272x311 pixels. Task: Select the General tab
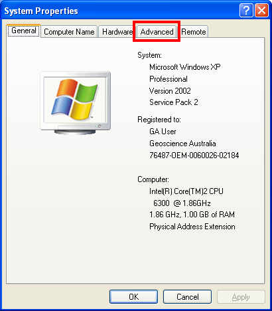(23, 31)
